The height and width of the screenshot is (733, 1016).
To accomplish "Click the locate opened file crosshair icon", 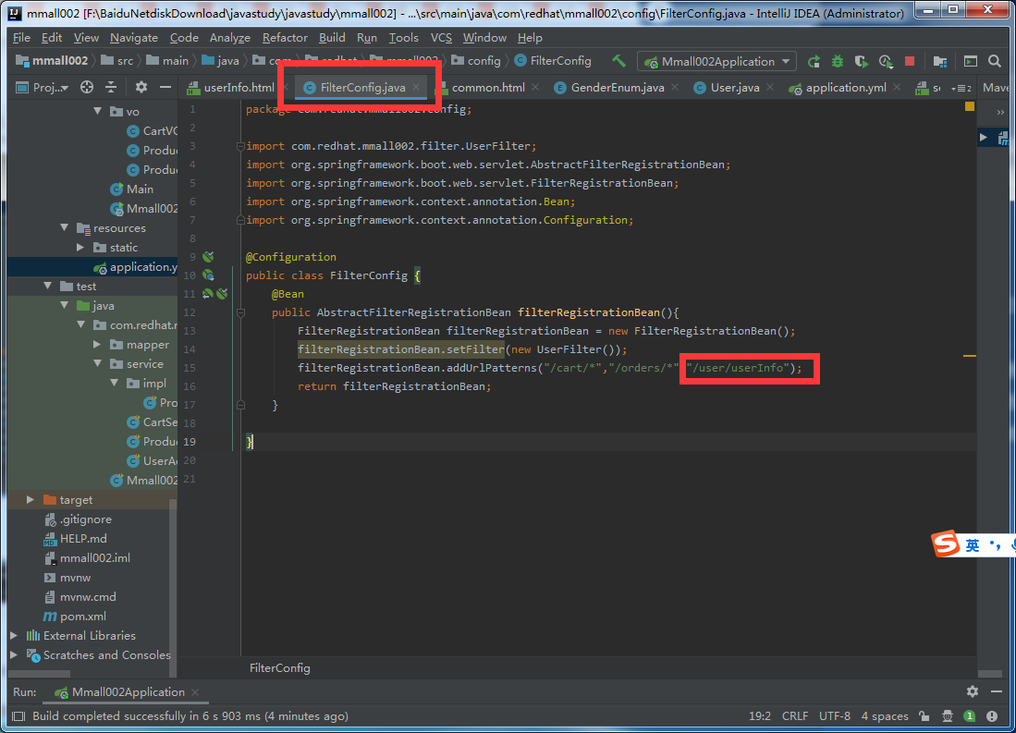I will pos(87,87).
